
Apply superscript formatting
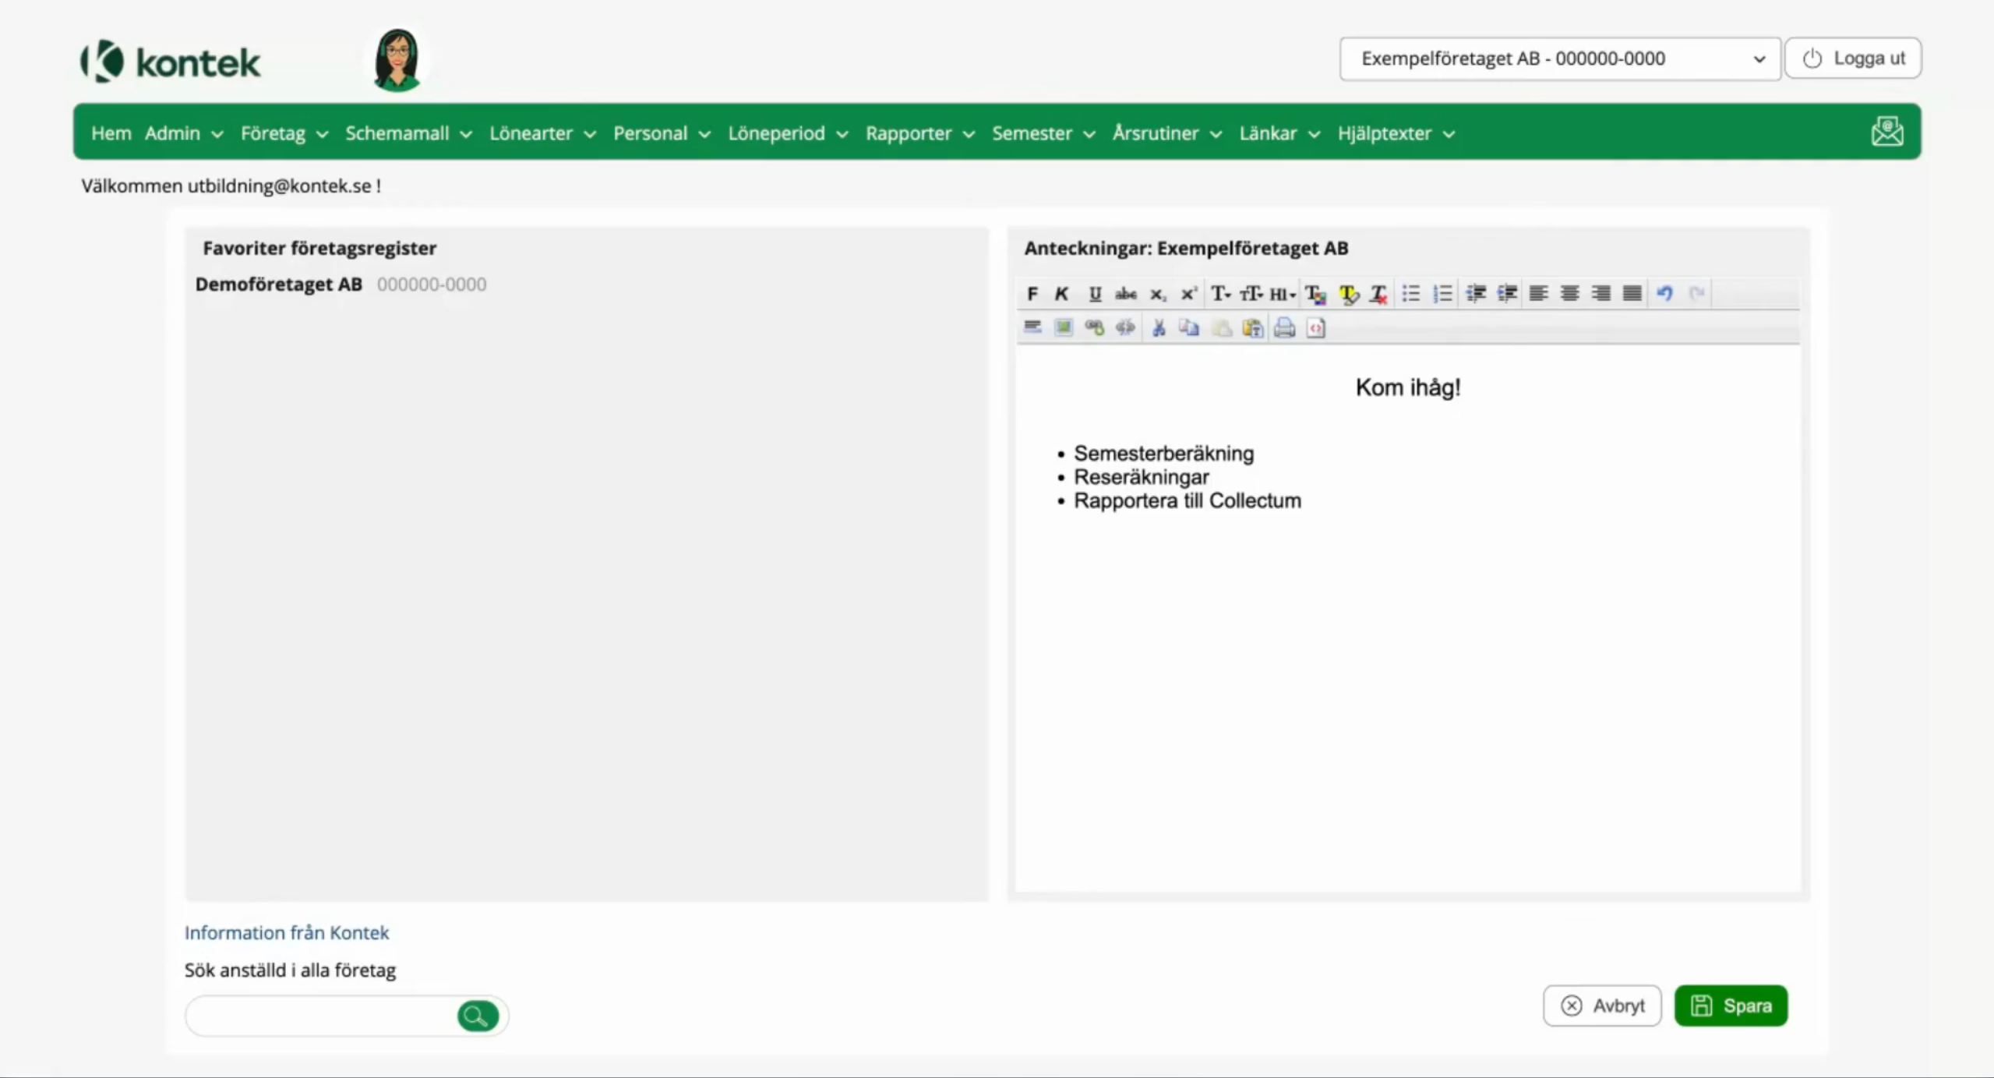coord(1188,294)
